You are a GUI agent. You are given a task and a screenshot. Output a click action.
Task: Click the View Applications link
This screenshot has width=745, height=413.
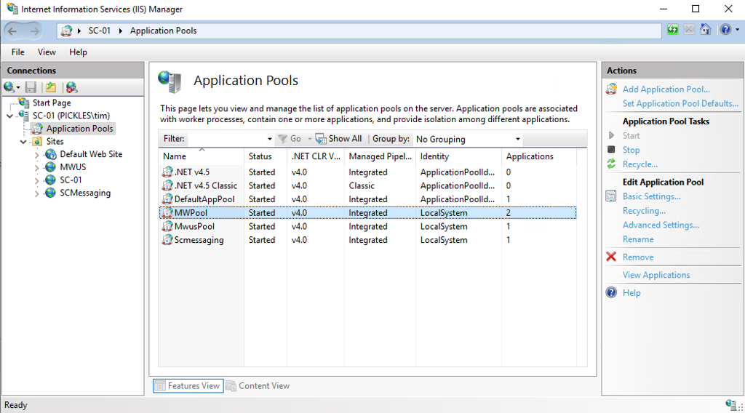tap(656, 274)
